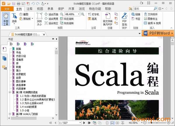Open the page number dropdown in status bar
The image size is (175, 126).
[x=81, y=123]
